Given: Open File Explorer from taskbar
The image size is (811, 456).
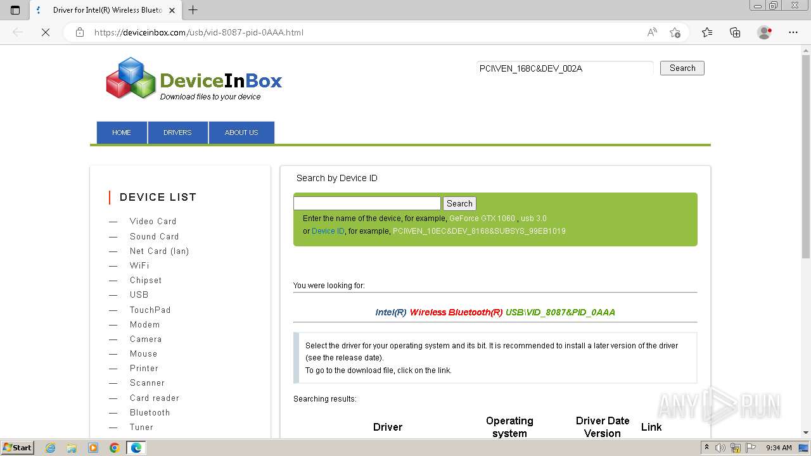Looking at the screenshot, I should click(x=72, y=448).
